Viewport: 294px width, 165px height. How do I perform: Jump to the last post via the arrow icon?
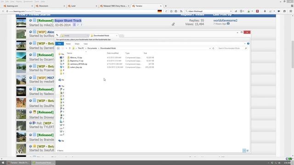[228, 23]
